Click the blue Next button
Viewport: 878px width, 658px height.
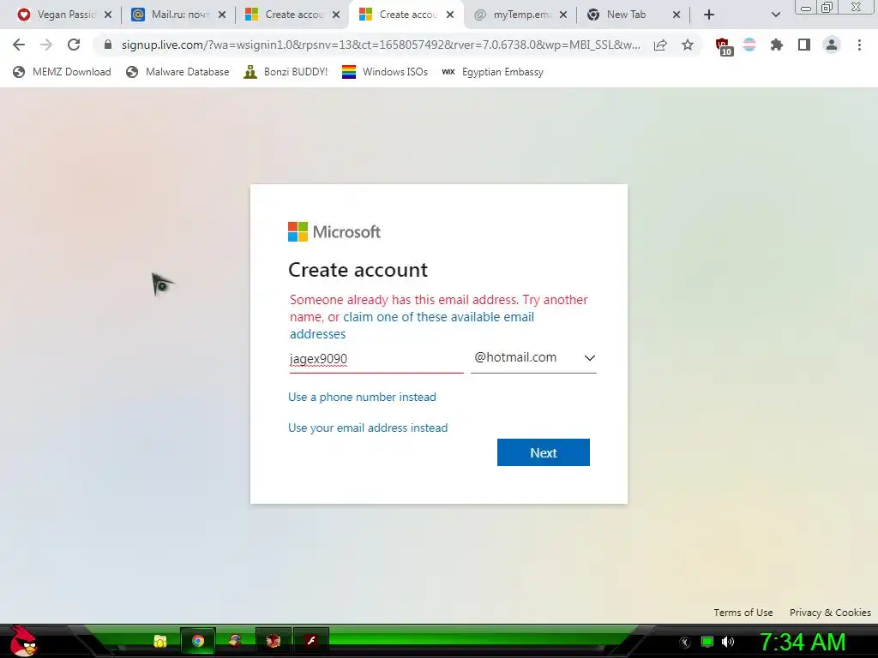click(x=543, y=452)
